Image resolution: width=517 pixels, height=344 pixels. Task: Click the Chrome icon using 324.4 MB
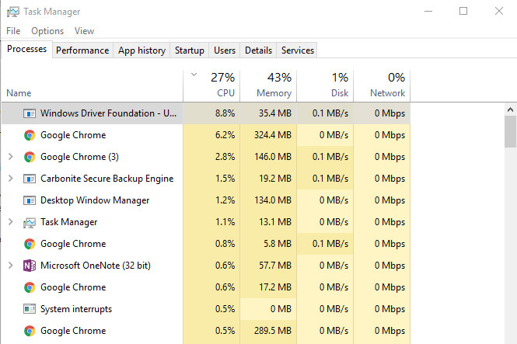click(30, 135)
